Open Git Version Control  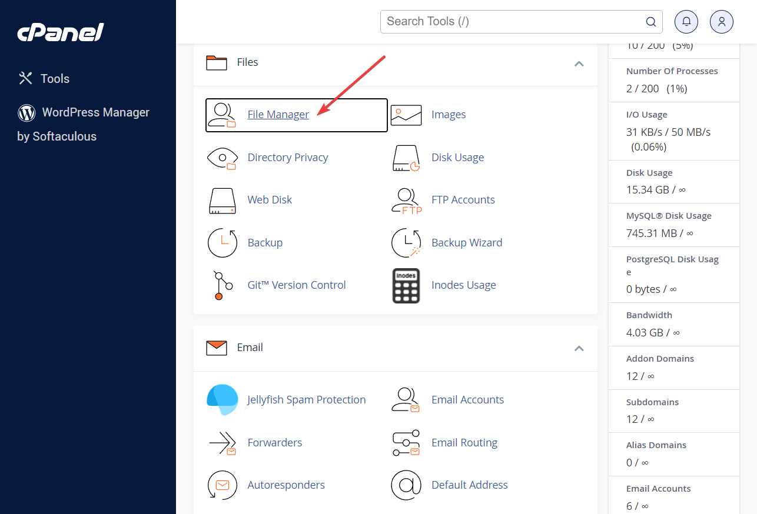click(296, 285)
